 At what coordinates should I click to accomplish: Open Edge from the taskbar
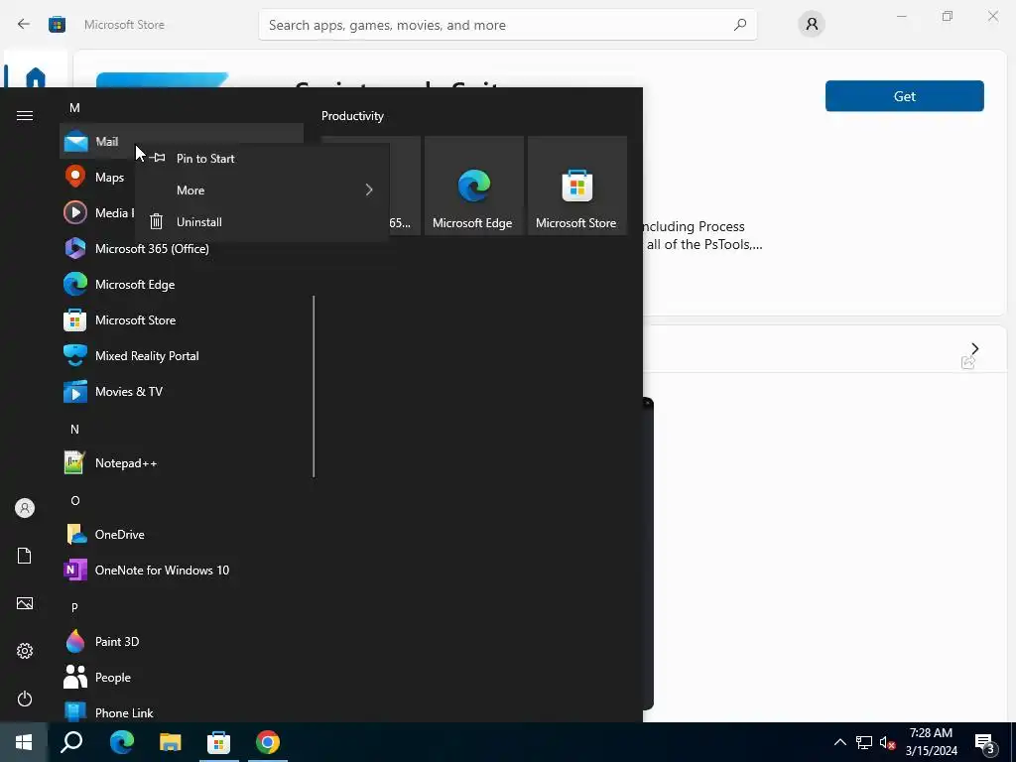tap(122, 742)
